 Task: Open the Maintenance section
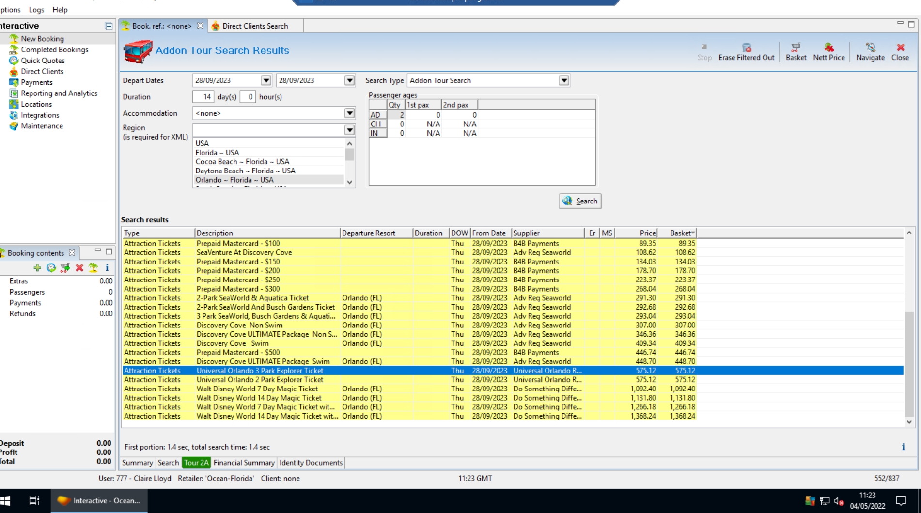click(x=42, y=126)
